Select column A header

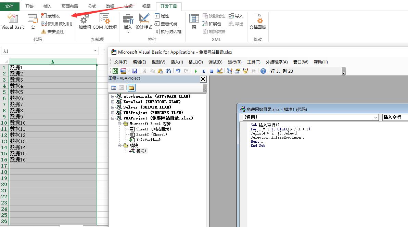point(53,62)
